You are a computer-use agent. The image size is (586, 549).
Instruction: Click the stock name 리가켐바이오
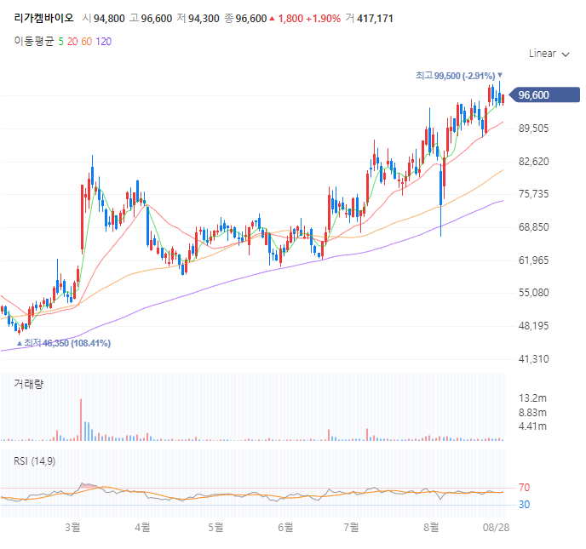pyautogui.click(x=43, y=18)
